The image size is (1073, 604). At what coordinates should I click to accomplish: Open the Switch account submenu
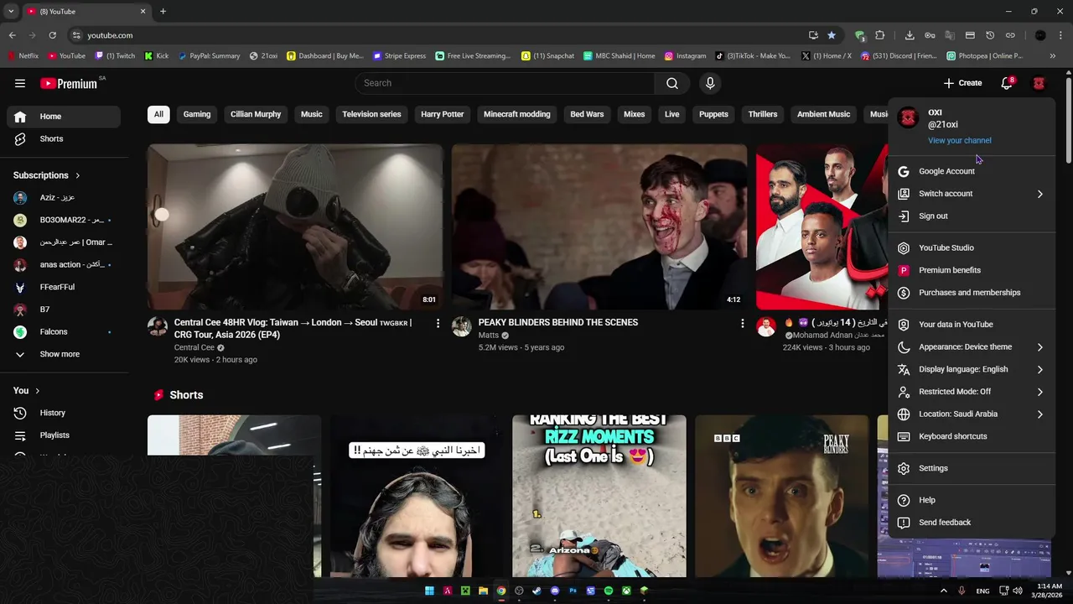click(971, 194)
